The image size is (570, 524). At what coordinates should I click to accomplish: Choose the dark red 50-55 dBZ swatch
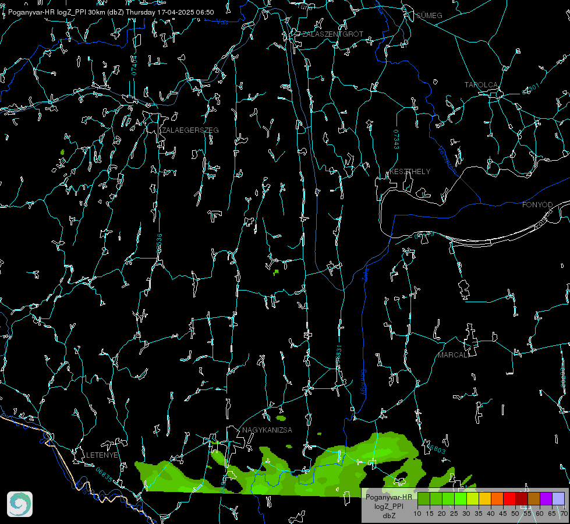click(x=522, y=498)
